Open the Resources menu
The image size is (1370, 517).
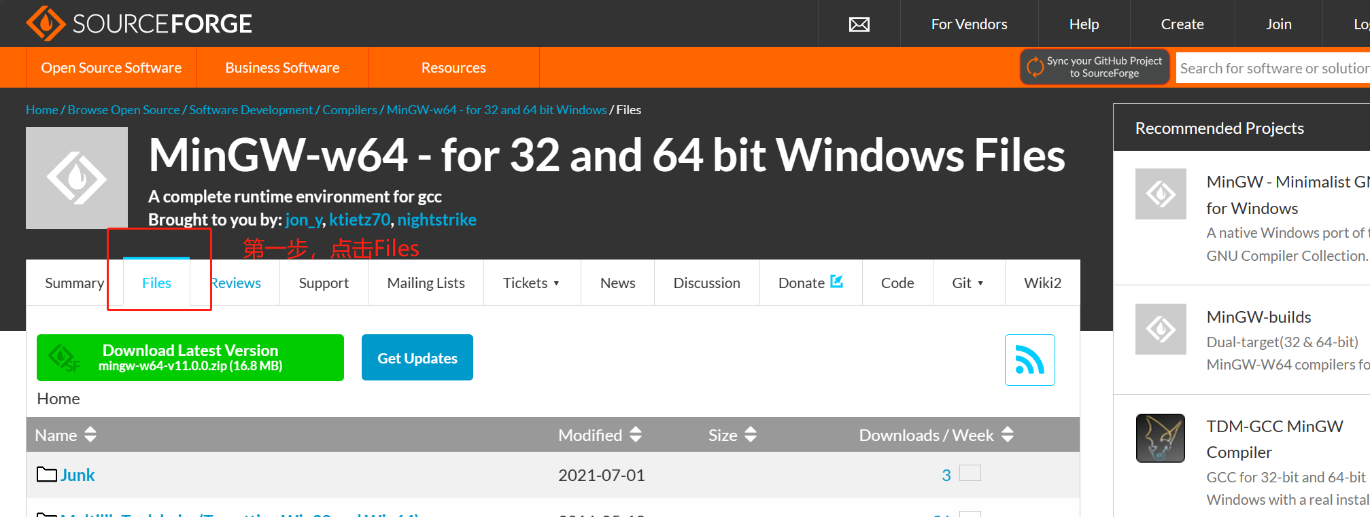453,67
